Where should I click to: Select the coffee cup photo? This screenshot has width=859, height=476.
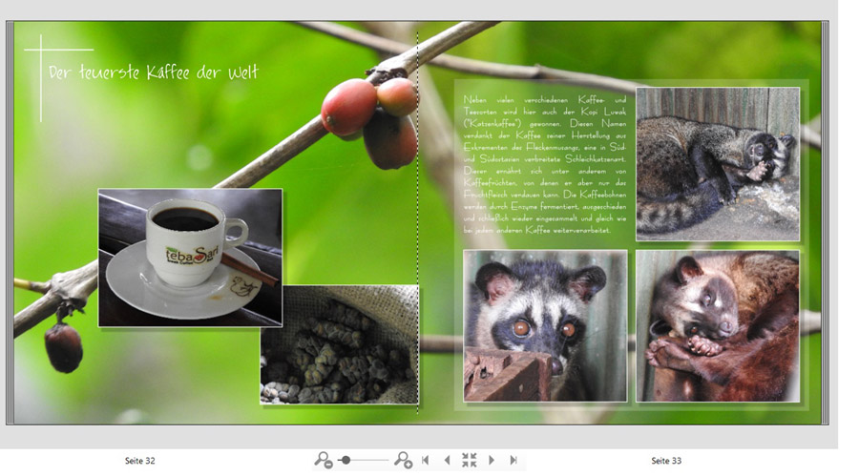[x=190, y=258]
